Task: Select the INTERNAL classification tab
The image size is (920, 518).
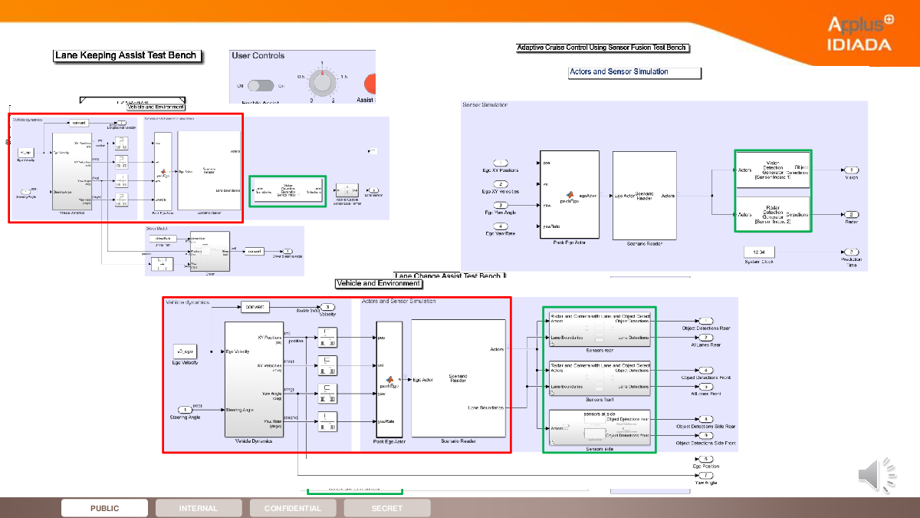Action: pos(199,508)
